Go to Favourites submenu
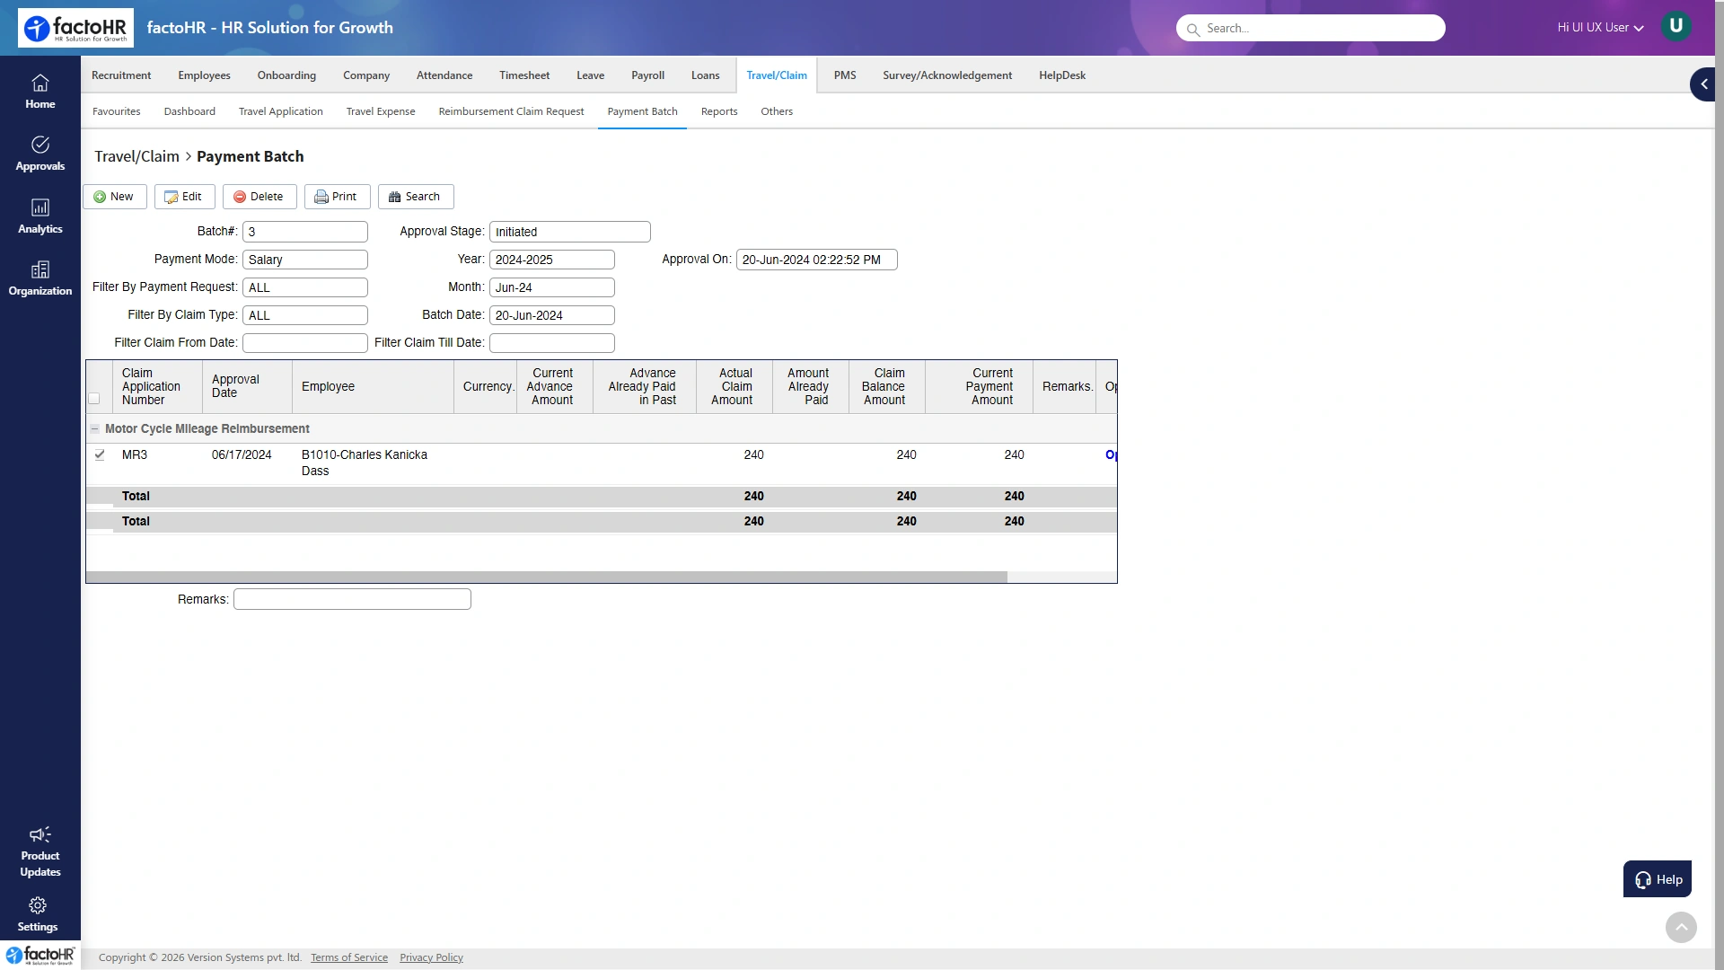Screen dimensions: 1724x970 [x=117, y=111]
